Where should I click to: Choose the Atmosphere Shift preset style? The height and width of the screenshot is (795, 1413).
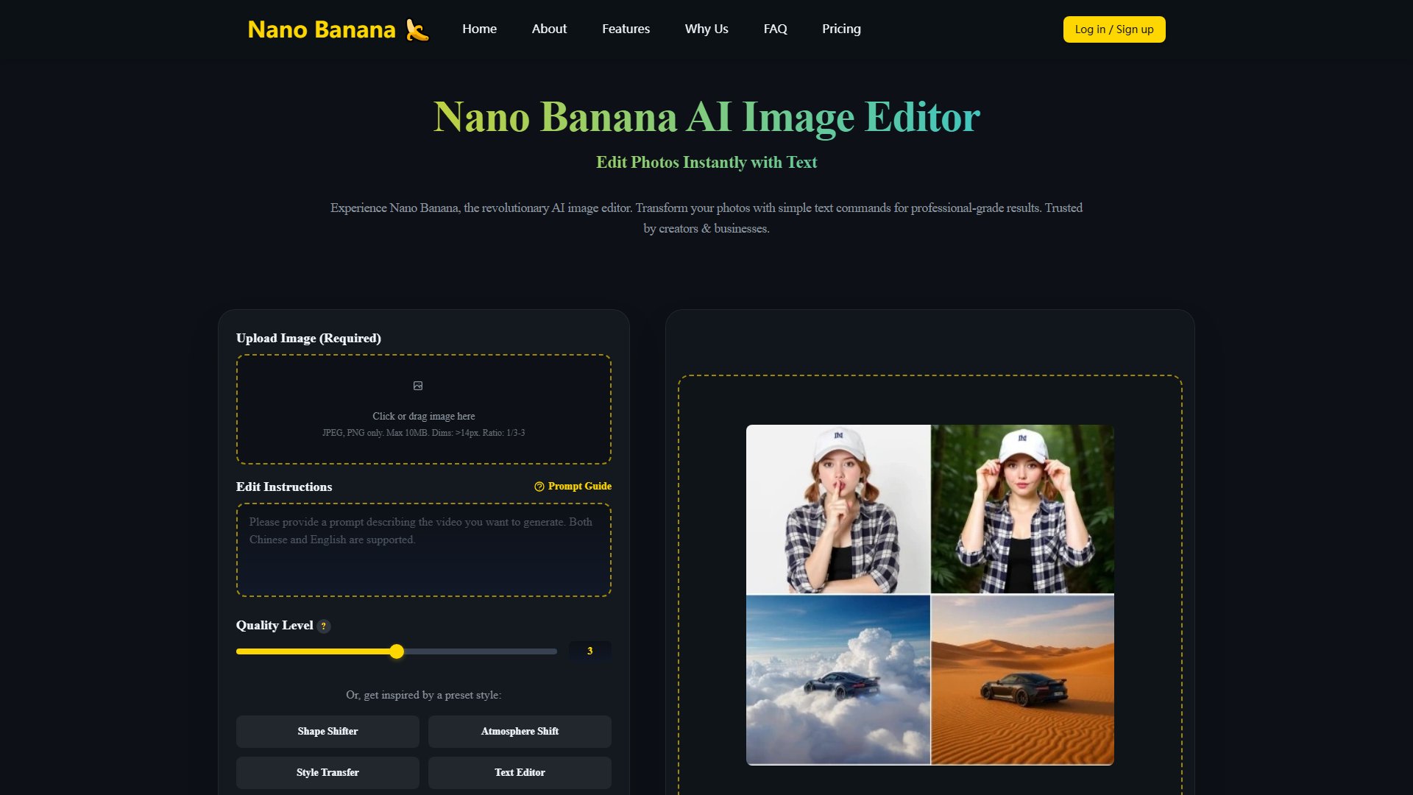(x=520, y=732)
